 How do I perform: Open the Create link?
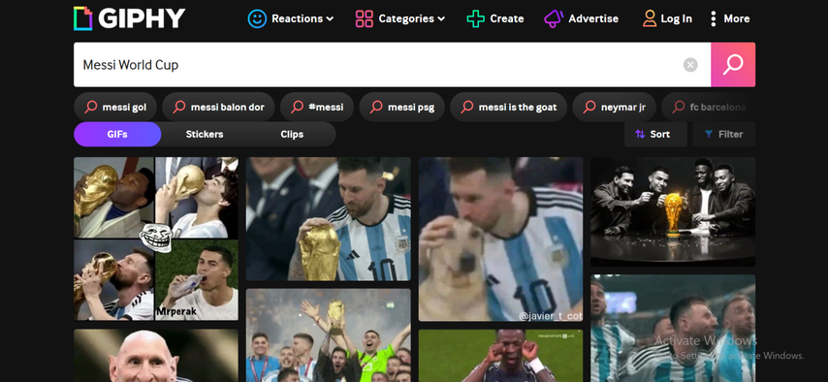click(507, 18)
